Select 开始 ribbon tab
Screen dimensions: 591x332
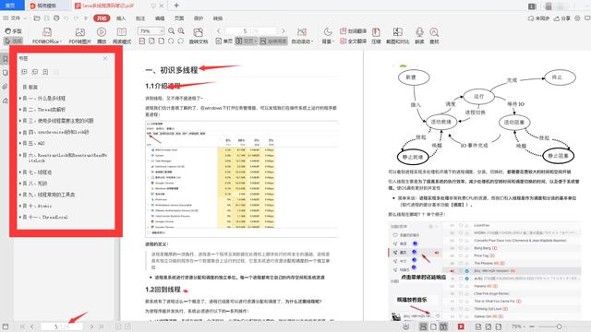click(102, 18)
